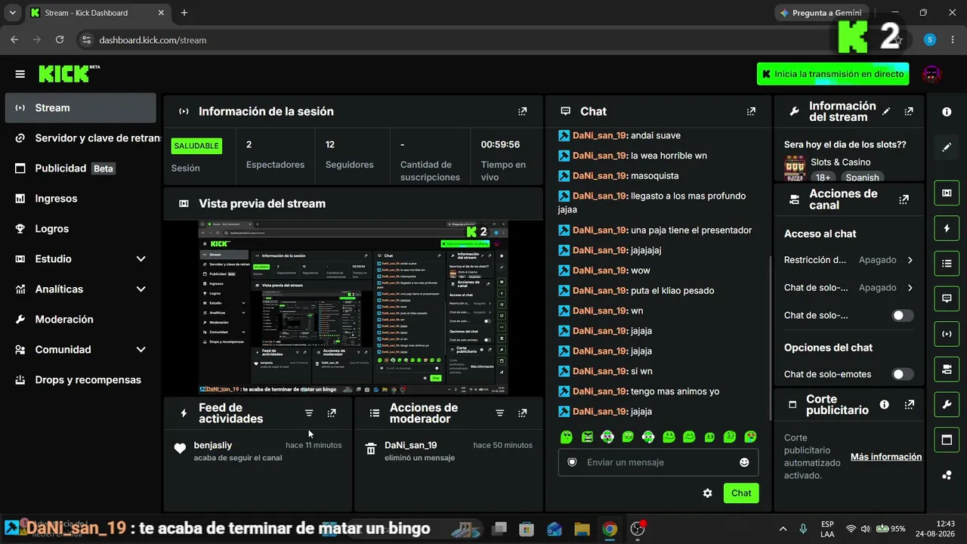Viewport: 967px width, 544px height.
Task: Click the three-dots icon at right rail bottom
Action: pyautogui.click(x=947, y=475)
